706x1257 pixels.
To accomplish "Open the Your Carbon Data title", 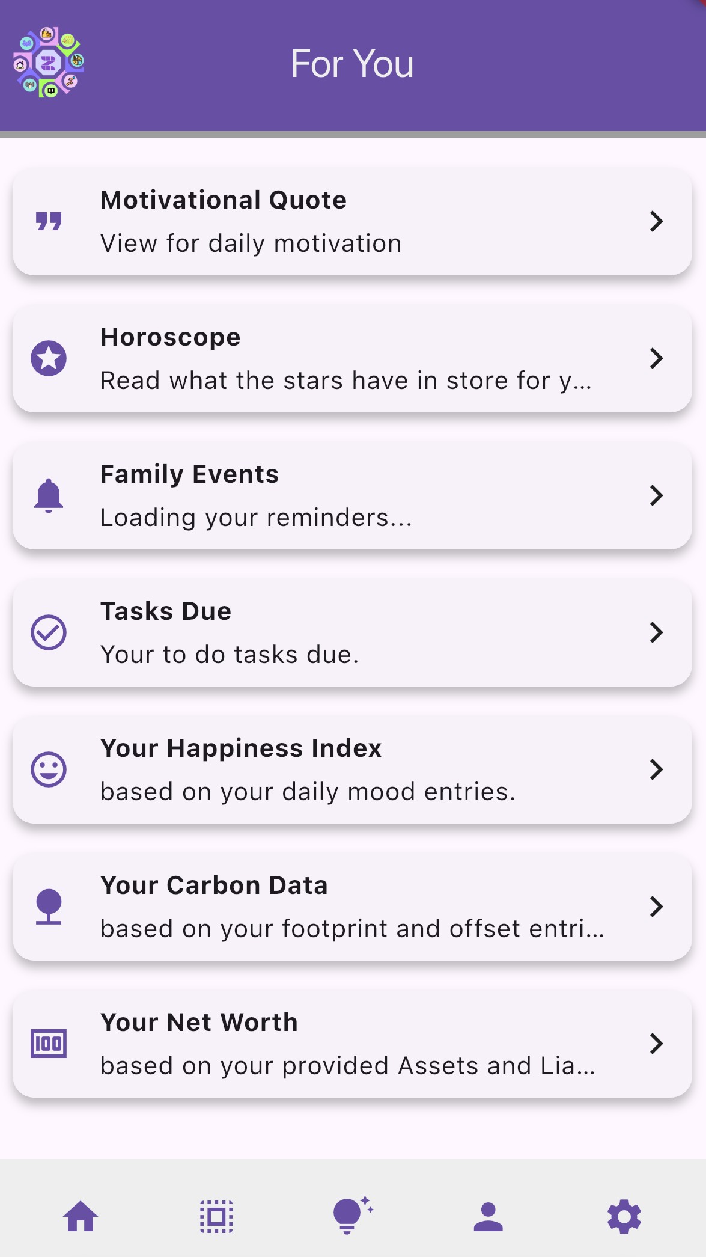I will pyautogui.click(x=214, y=885).
